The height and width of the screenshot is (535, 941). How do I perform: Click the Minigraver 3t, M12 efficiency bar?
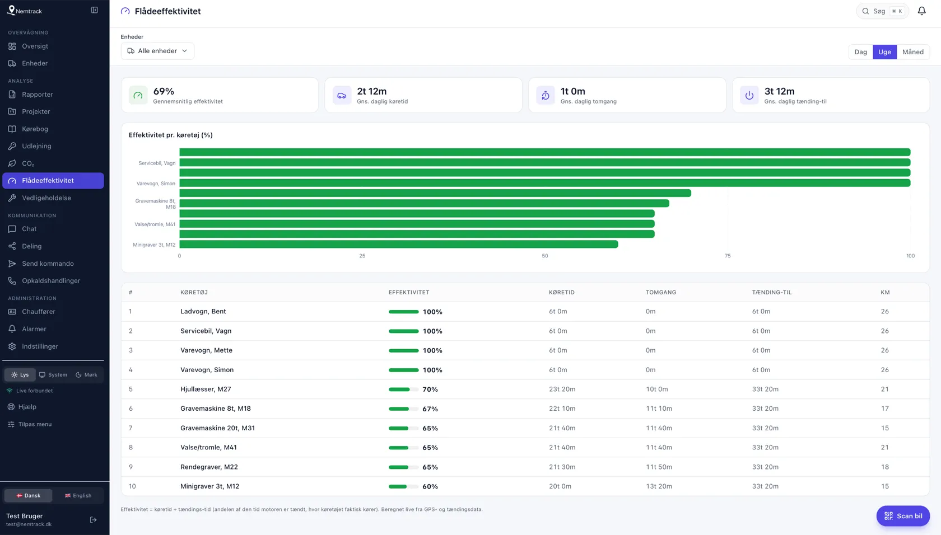(x=404, y=486)
